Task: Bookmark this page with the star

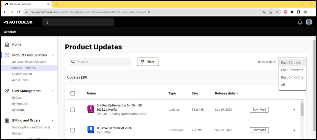Action: [x=277, y=12]
